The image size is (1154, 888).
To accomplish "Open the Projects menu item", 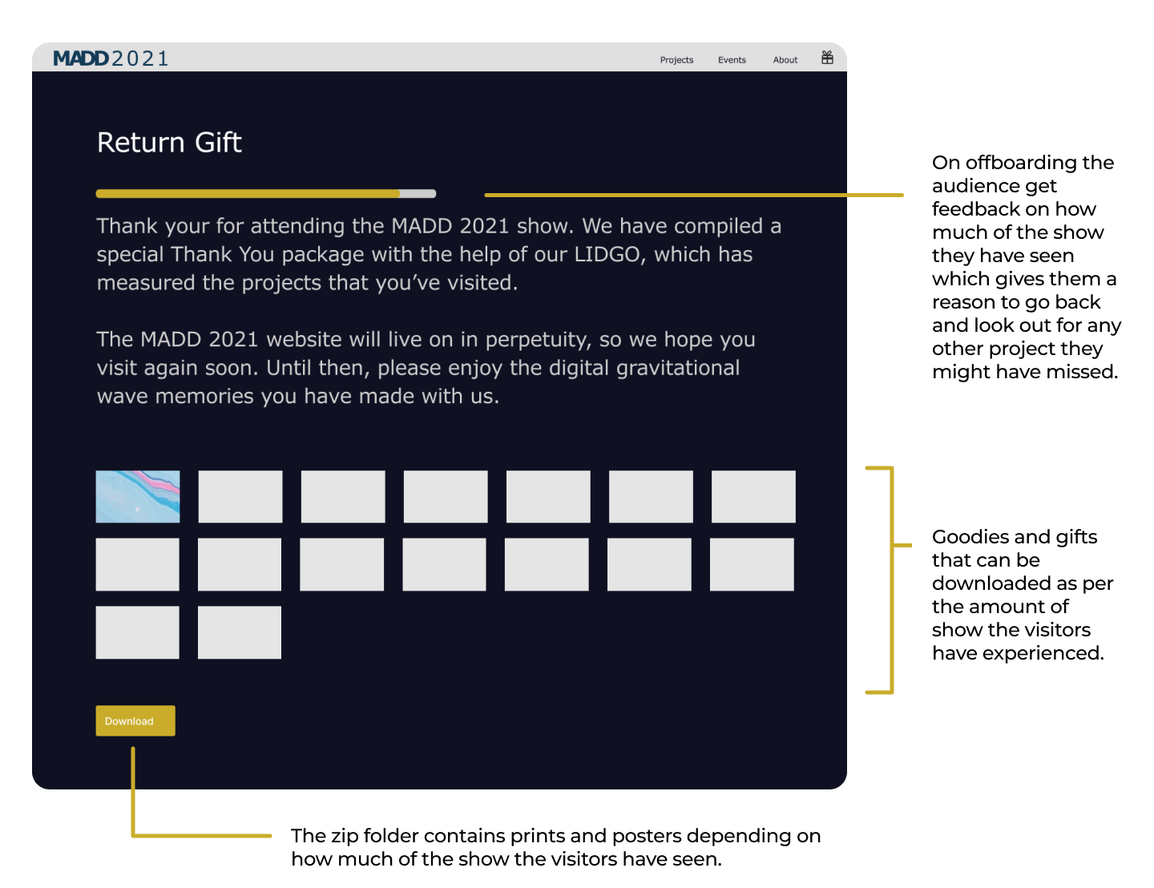I will click(676, 60).
